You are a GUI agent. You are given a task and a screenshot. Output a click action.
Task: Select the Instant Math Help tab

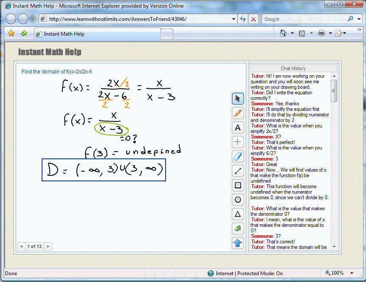98,34
